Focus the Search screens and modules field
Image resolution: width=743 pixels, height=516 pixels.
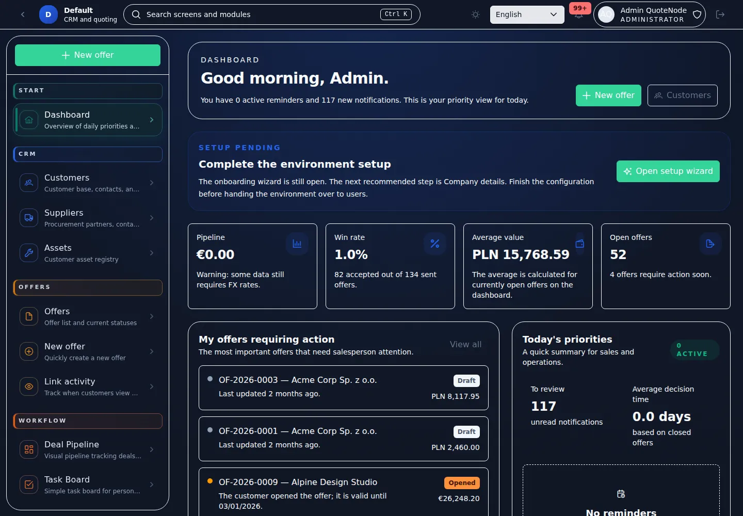click(272, 14)
